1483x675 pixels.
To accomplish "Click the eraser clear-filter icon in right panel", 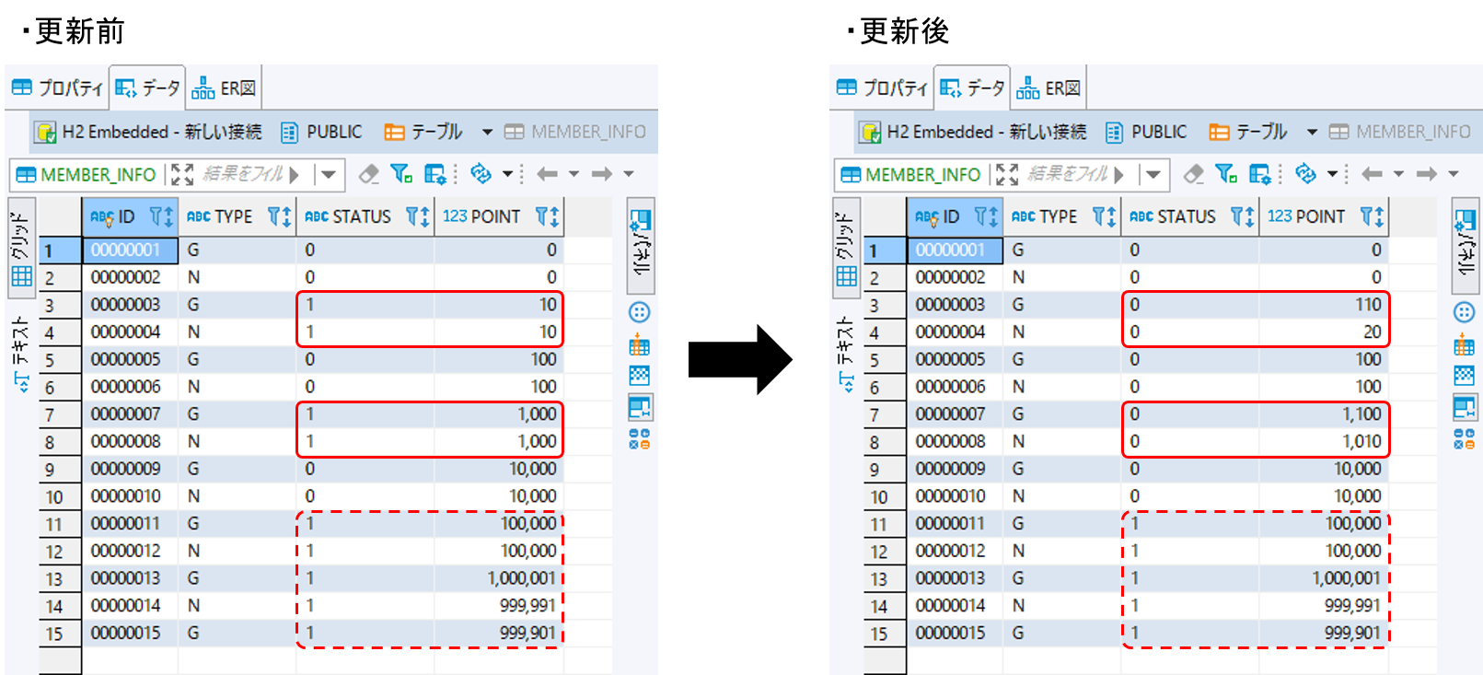I will click(x=1193, y=173).
